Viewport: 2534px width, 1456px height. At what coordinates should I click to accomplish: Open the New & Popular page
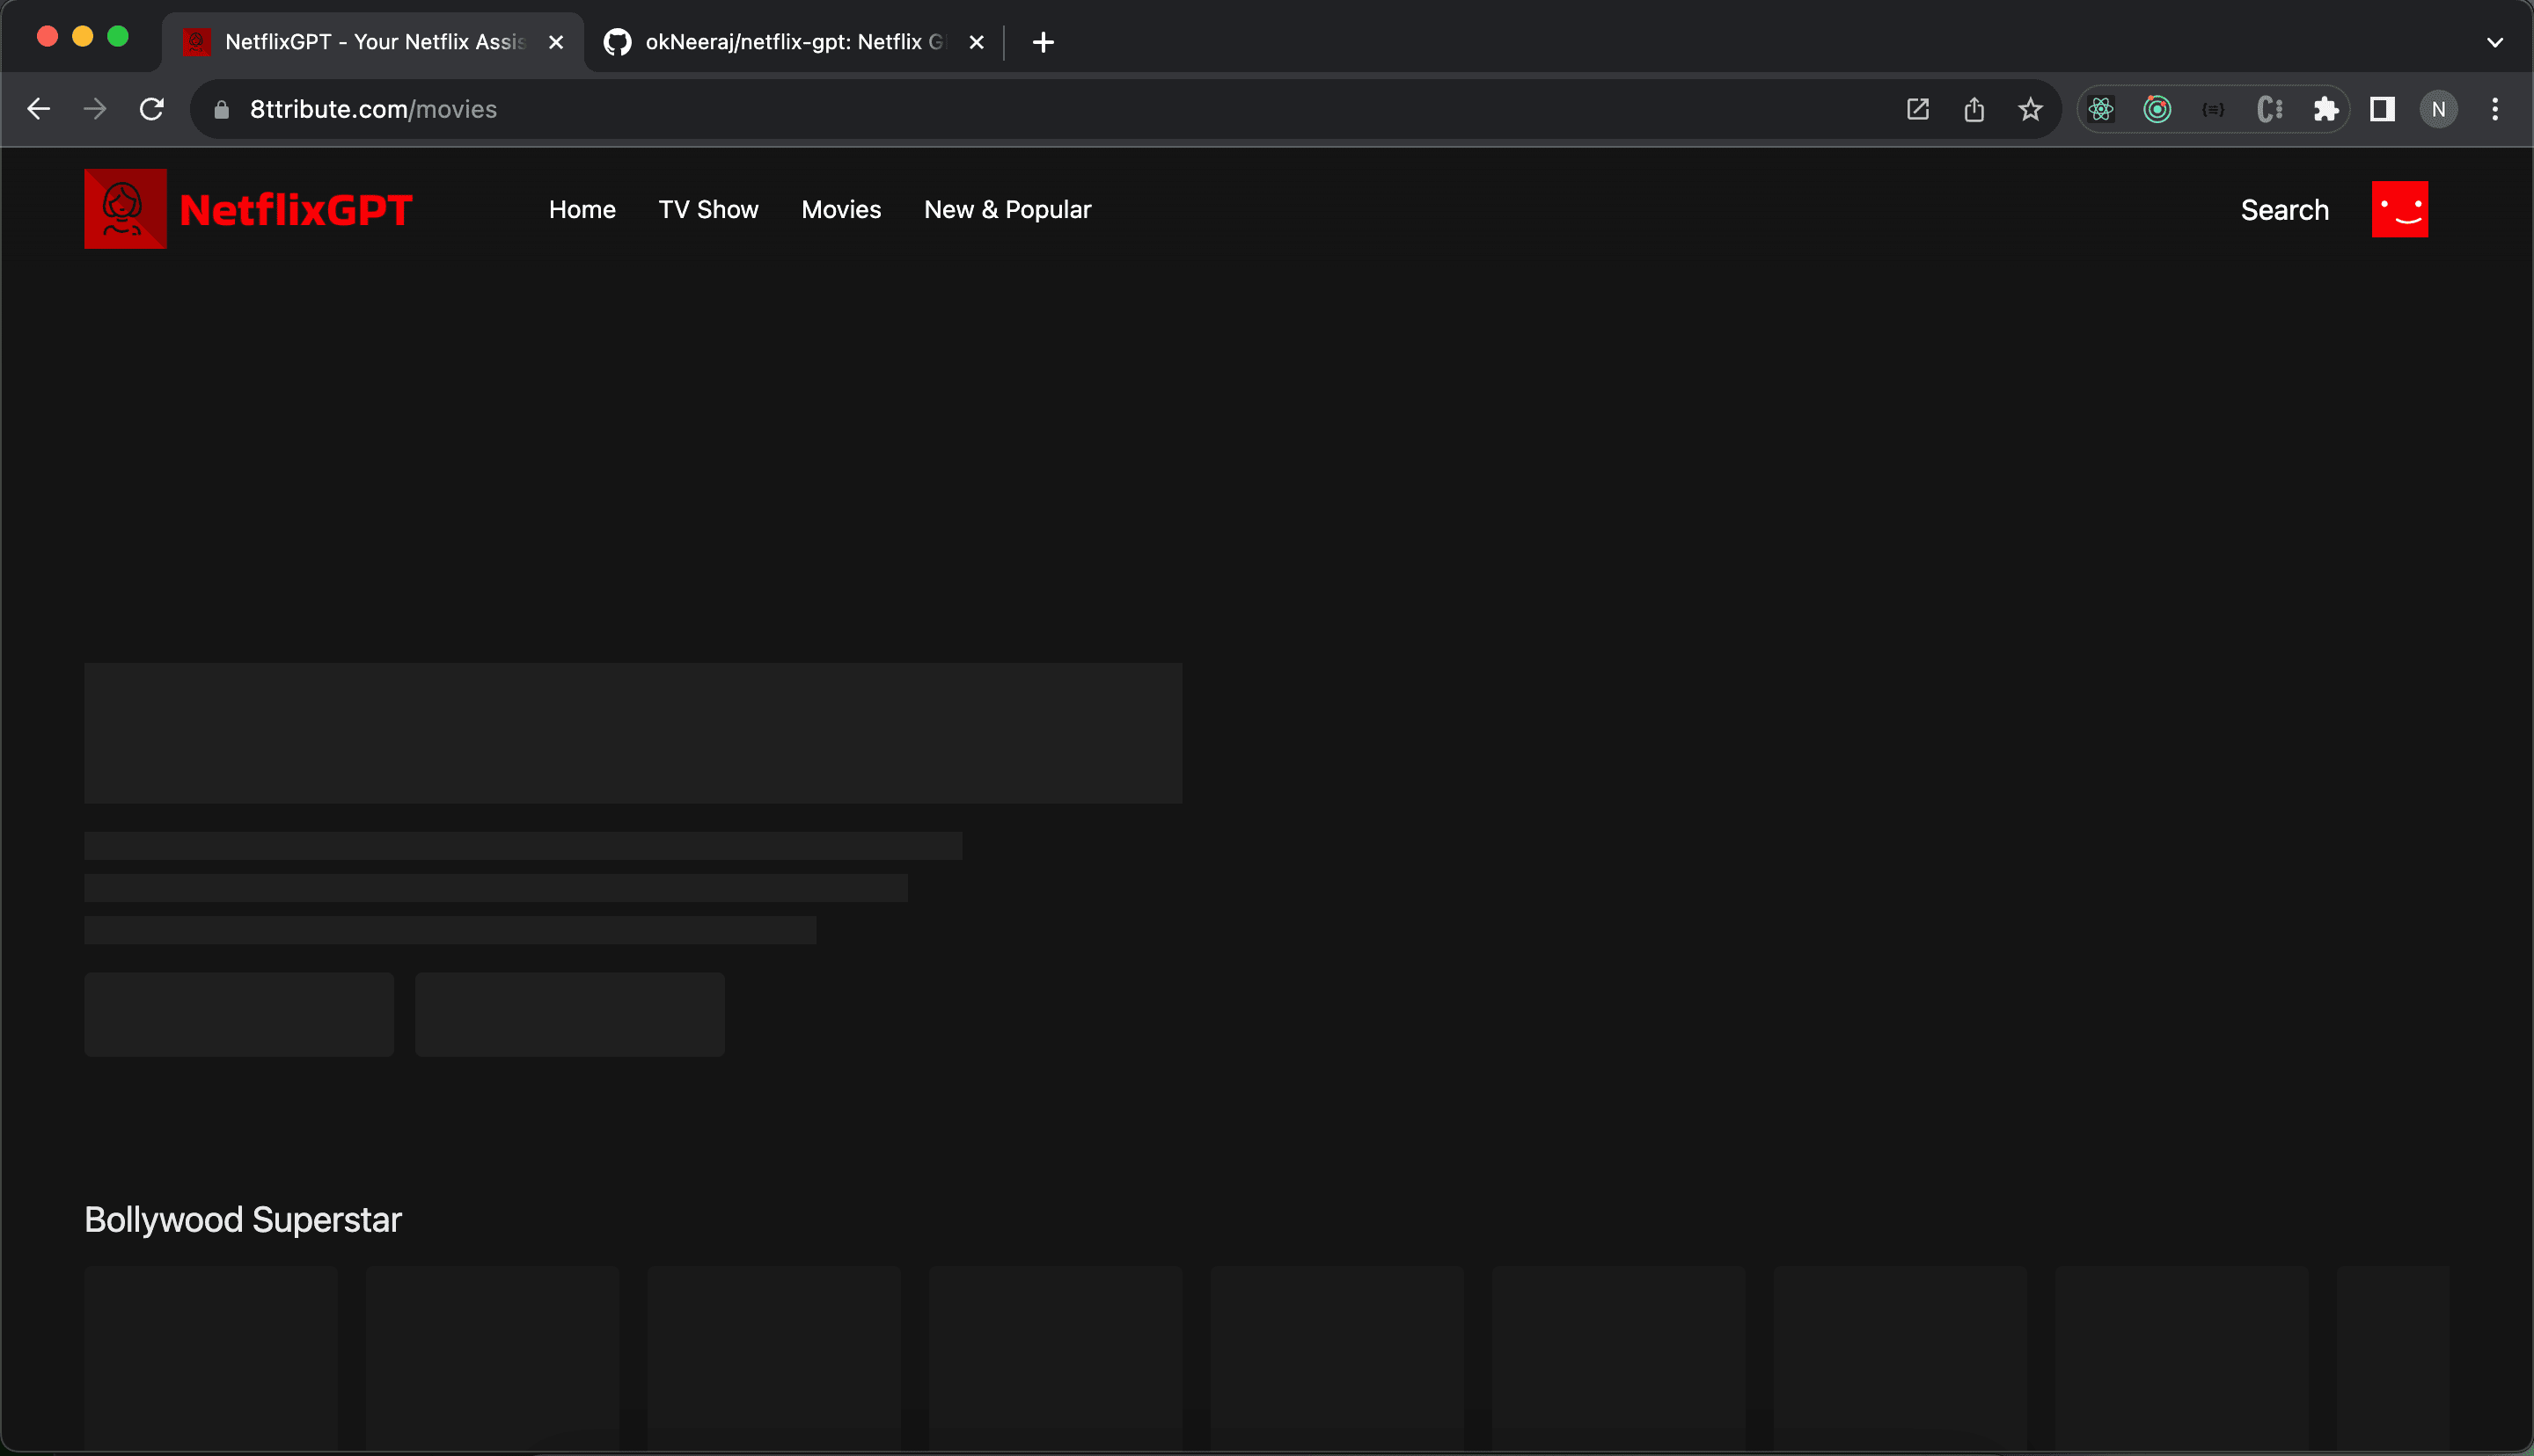[x=1007, y=209]
